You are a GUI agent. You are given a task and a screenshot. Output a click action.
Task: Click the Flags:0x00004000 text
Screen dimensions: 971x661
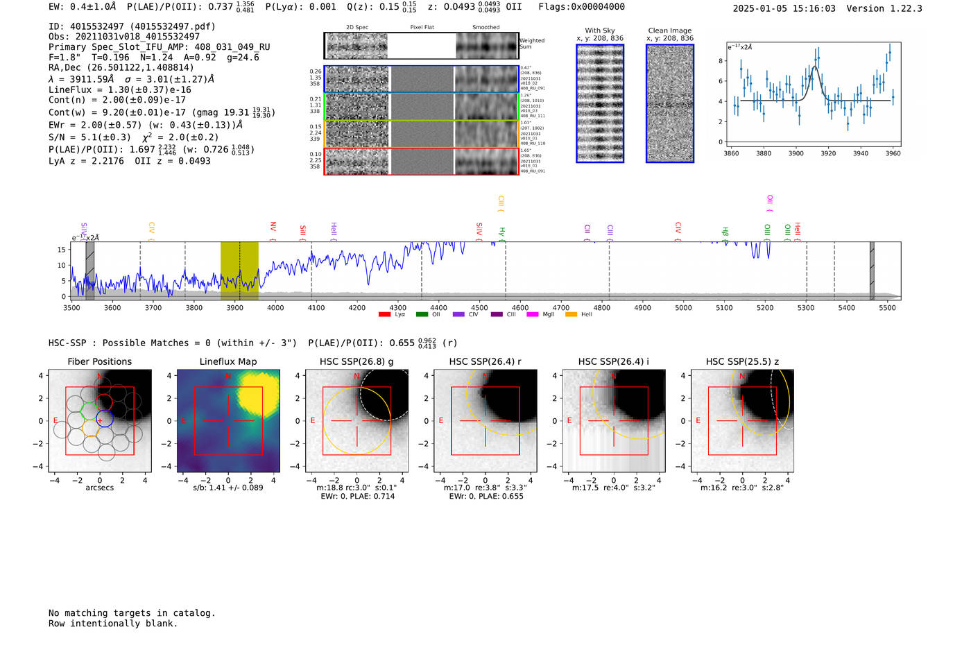pos(581,7)
